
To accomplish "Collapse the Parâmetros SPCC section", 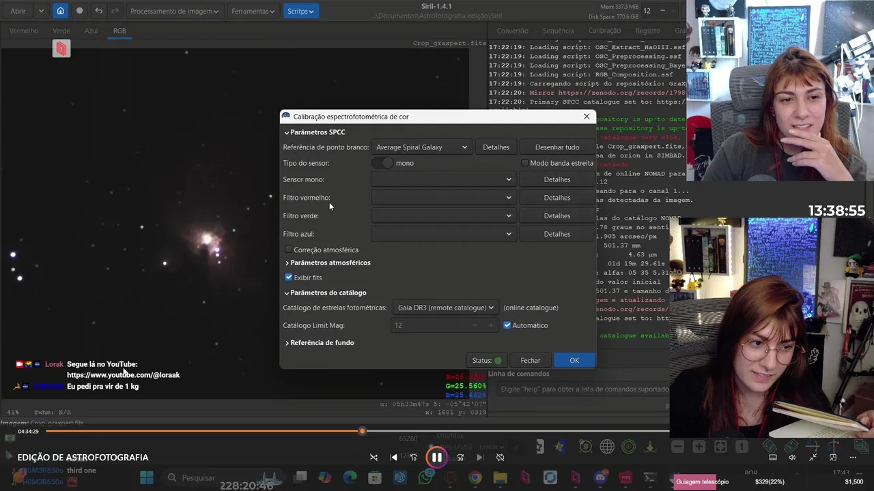I will (x=315, y=132).
